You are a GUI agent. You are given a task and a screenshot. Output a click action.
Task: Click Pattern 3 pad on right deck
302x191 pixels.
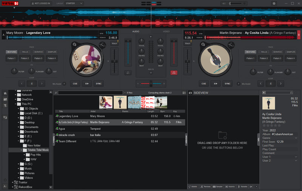[277, 59]
